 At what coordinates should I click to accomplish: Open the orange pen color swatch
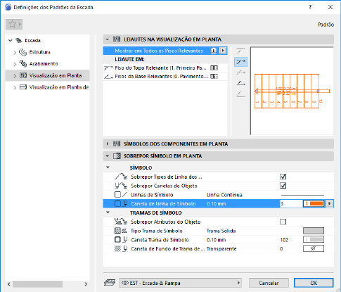point(314,203)
